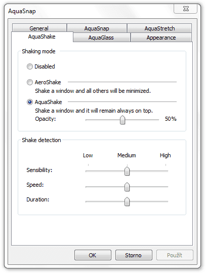The height and width of the screenshot is (273, 206).
Task: Click the Medium label
Action: [127, 155]
